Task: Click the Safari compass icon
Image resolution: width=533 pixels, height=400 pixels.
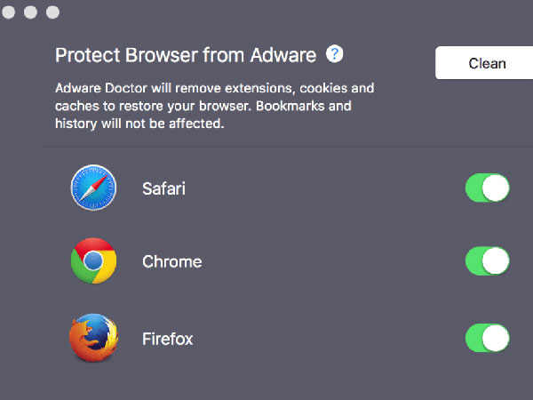Action: pos(93,188)
